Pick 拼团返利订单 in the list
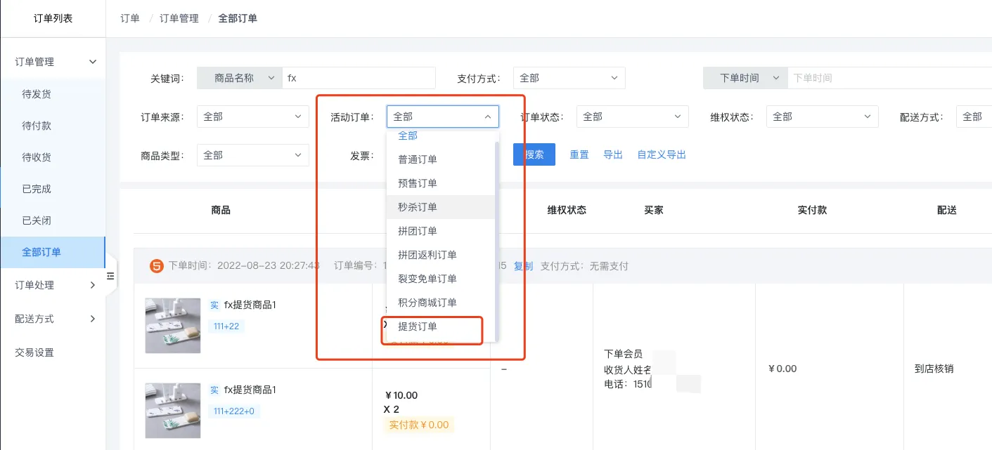992x450 pixels. pyautogui.click(x=441, y=255)
